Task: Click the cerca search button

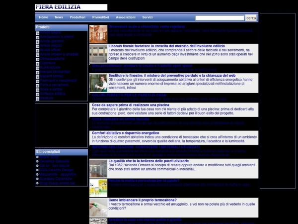Action: tap(251, 18)
